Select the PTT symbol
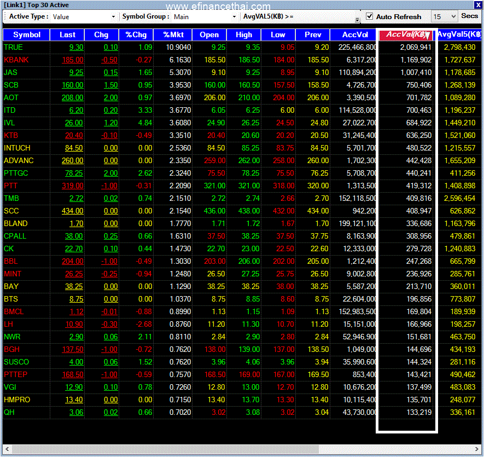Viewport: 484px width, 457px height. click(10, 186)
